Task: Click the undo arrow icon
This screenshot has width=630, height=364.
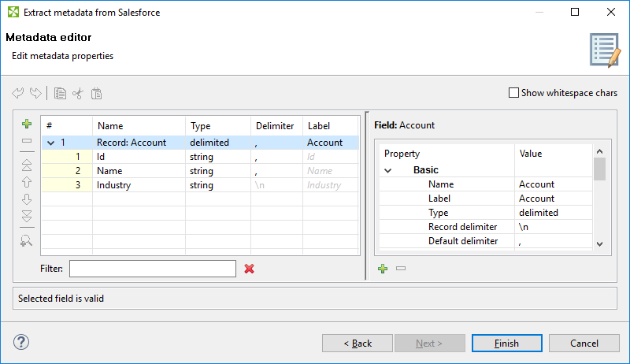Action: click(18, 94)
